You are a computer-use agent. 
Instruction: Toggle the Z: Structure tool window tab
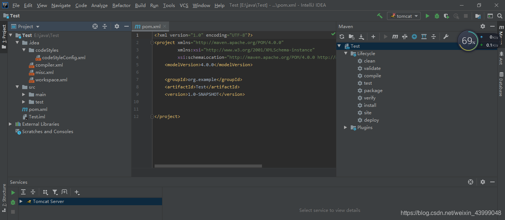[4, 198]
